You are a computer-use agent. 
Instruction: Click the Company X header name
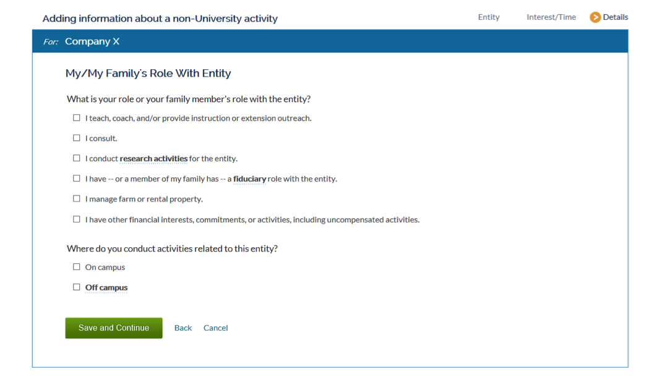(92, 41)
